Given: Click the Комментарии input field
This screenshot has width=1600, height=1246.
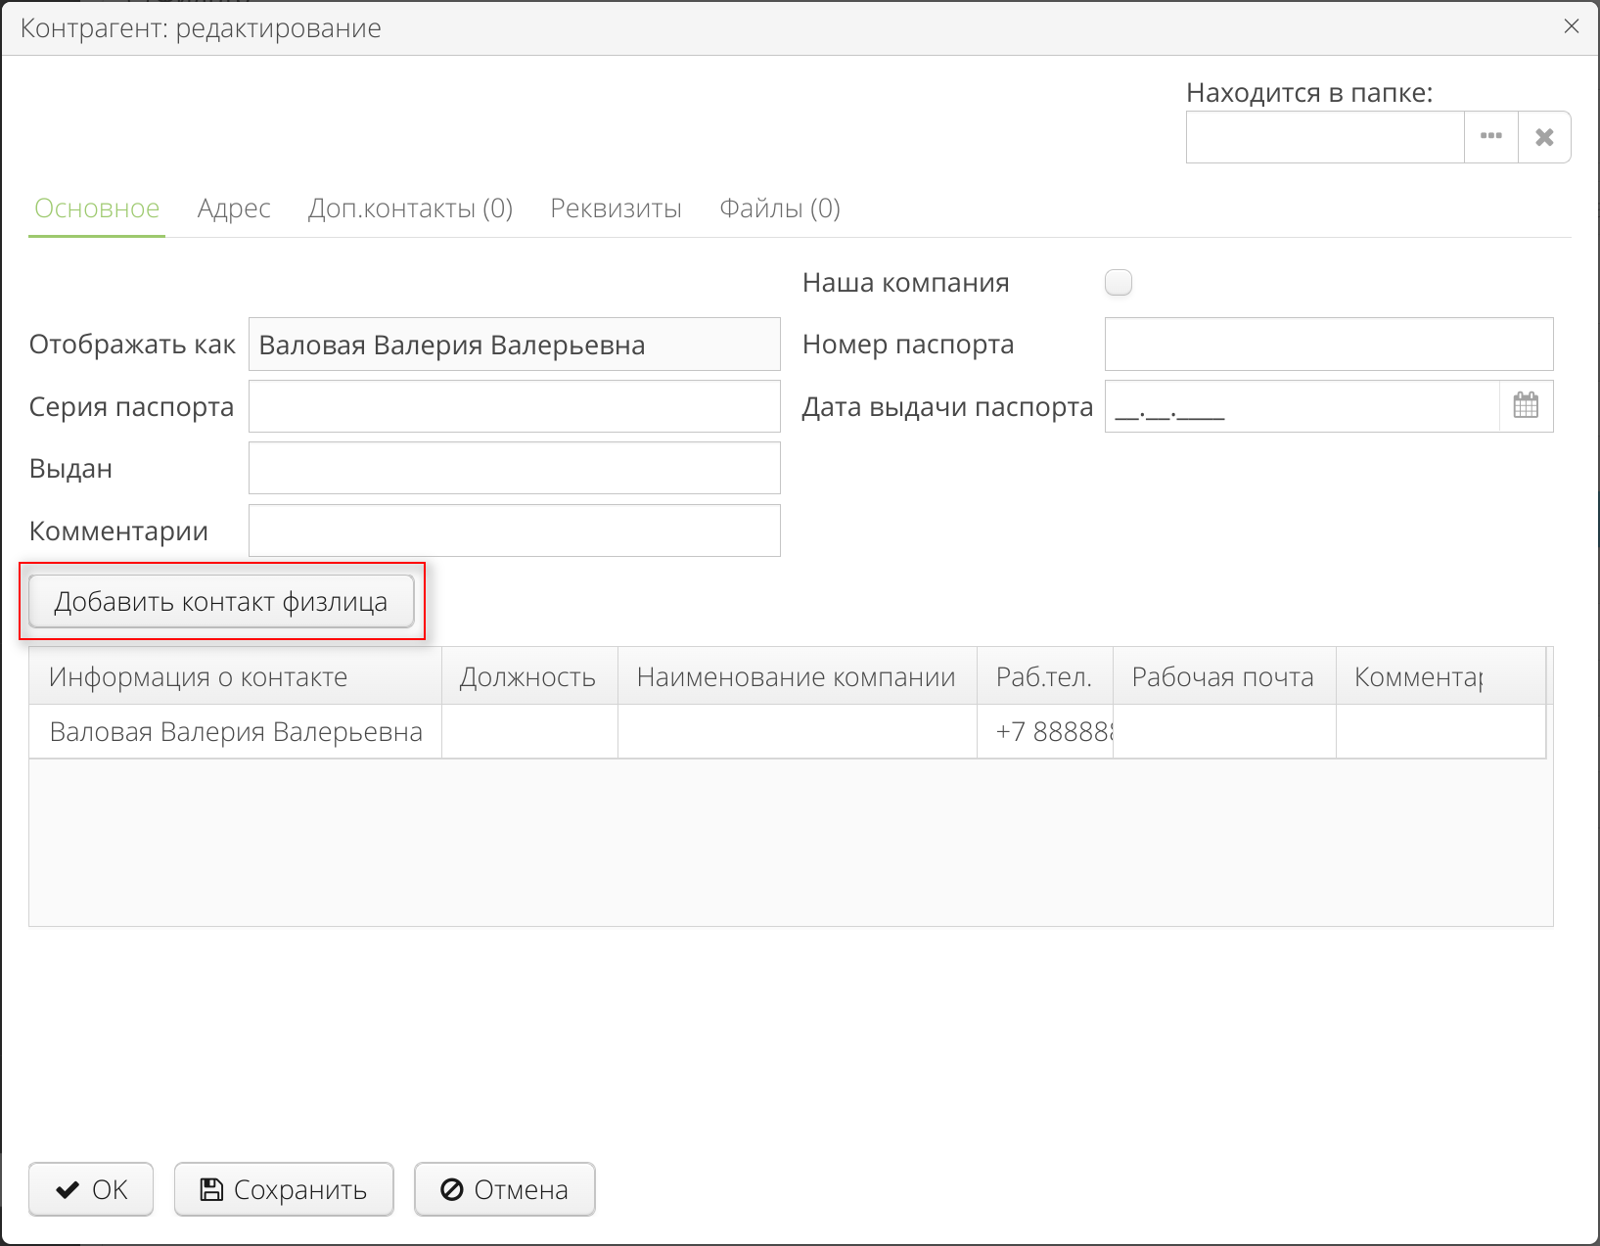Looking at the screenshot, I should click(514, 531).
